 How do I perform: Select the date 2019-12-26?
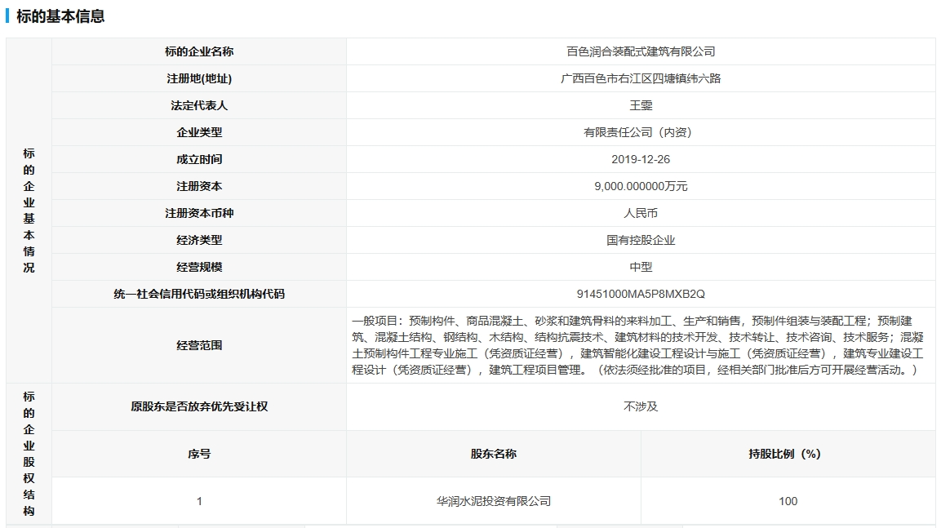coord(641,160)
